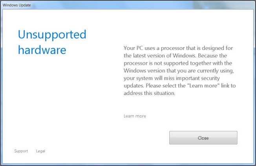
Task: Click quoted "Learn more" phrase inside the paragraph
Action: click(203, 86)
